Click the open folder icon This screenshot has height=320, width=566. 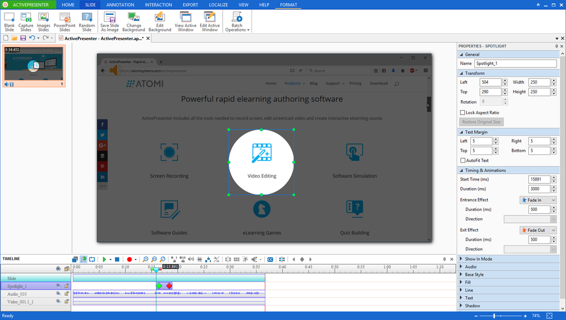click(14, 38)
